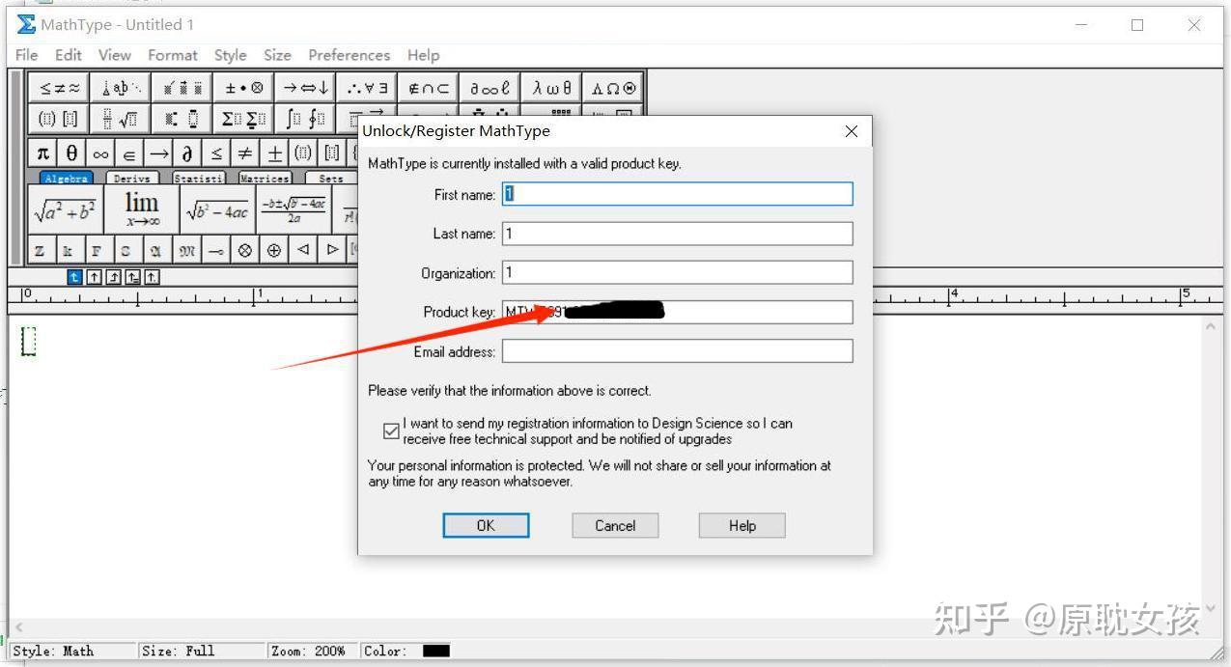Click the Color swatch in the status bar
Screen dimensions: 1231x667
tap(435, 651)
